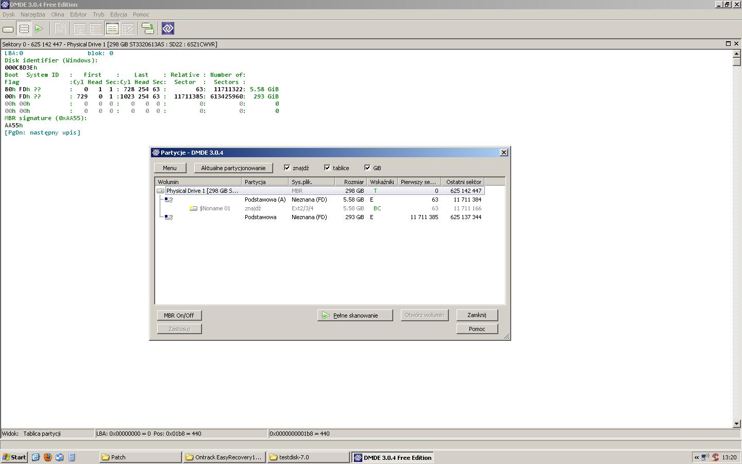The image size is (742, 464).
Task: Start Pełne skanowanie
Action: pos(355,316)
